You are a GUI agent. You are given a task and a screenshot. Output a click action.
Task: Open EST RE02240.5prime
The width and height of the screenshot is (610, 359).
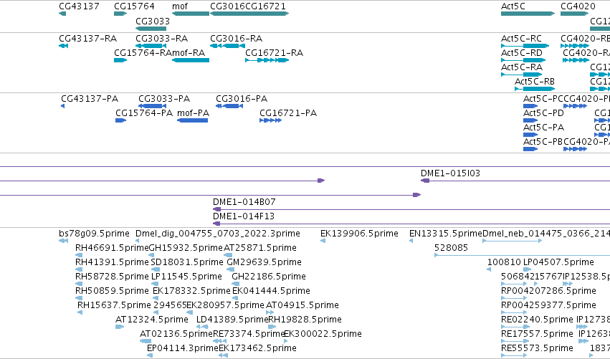coord(516,327)
